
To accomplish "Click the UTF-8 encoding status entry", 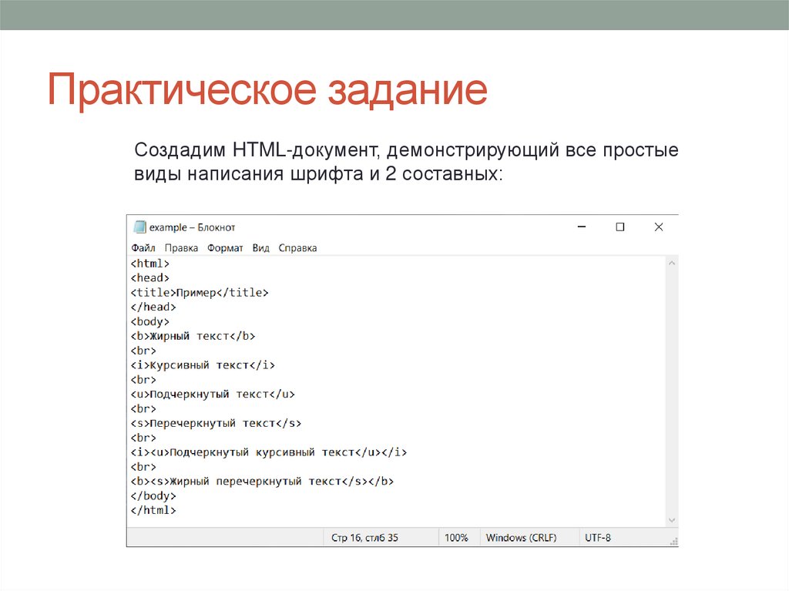I will pos(598,538).
